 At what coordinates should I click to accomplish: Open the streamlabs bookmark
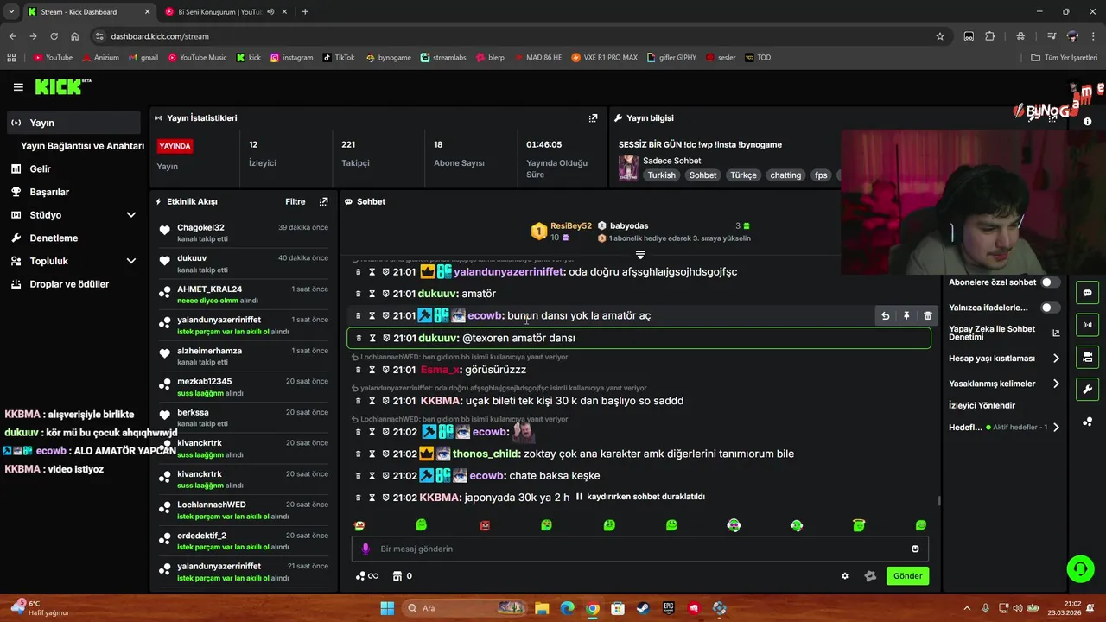click(x=443, y=58)
